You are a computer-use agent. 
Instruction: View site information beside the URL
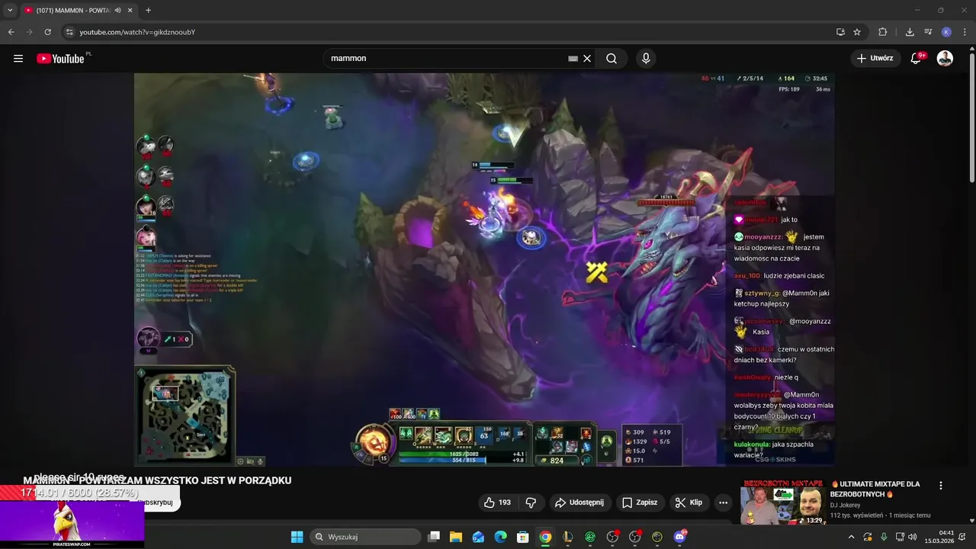pos(69,32)
